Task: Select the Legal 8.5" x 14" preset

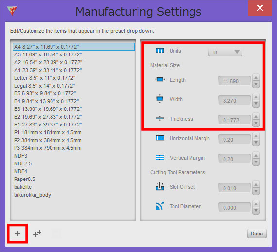Action: 73,86
